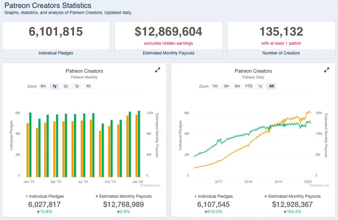The image size is (338, 220).
Task: Click the 619.3% increase indicator
Action: [214, 212]
